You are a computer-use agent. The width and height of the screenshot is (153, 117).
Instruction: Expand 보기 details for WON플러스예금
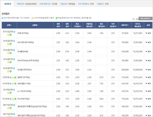pos(148,84)
